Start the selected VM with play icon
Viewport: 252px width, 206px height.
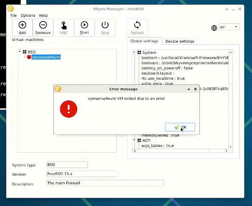point(84,25)
